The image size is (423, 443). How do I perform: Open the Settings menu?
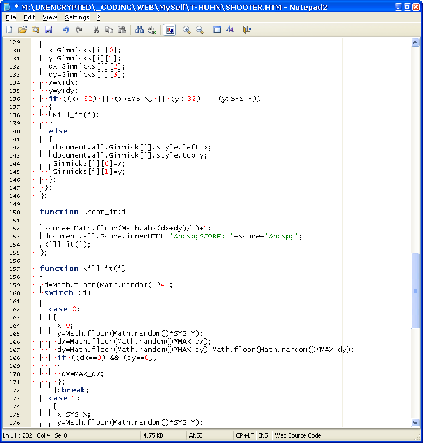(x=77, y=17)
